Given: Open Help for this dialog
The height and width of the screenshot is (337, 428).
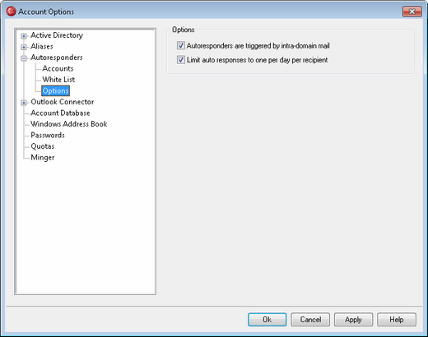Looking at the screenshot, I should (x=397, y=320).
